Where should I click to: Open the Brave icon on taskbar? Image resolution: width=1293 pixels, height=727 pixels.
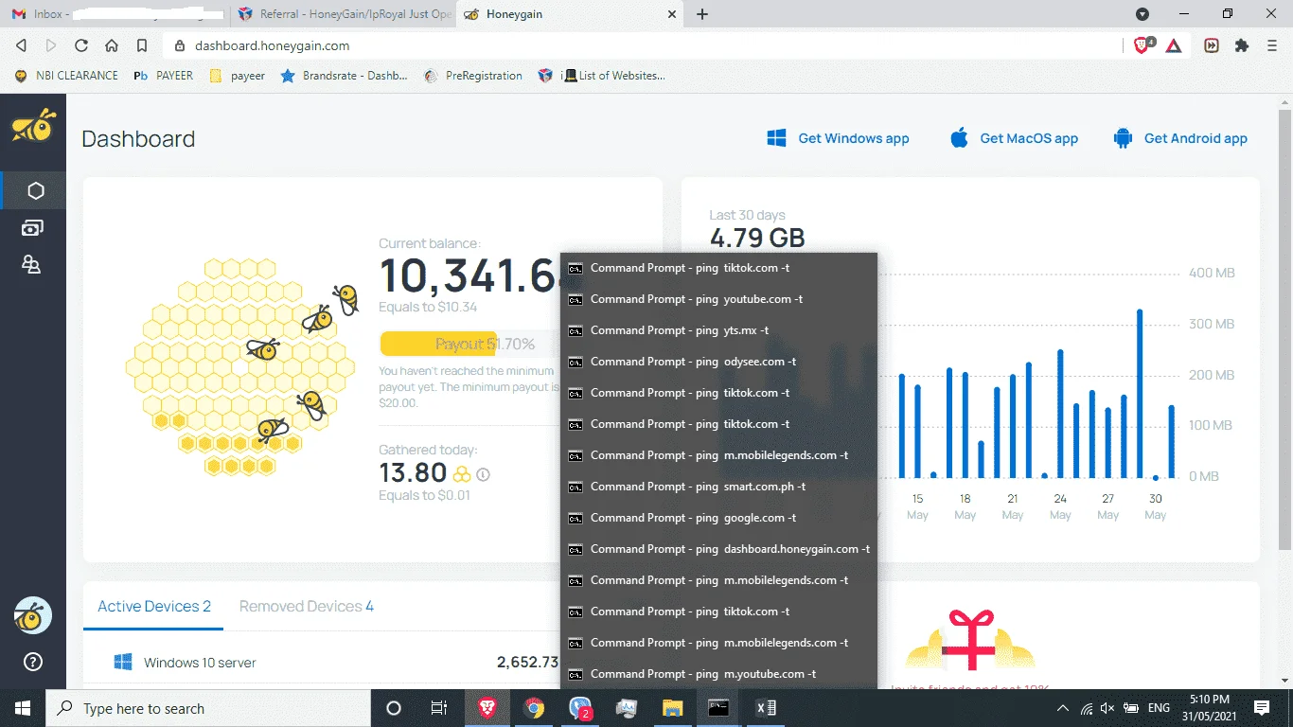[x=487, y=708]
